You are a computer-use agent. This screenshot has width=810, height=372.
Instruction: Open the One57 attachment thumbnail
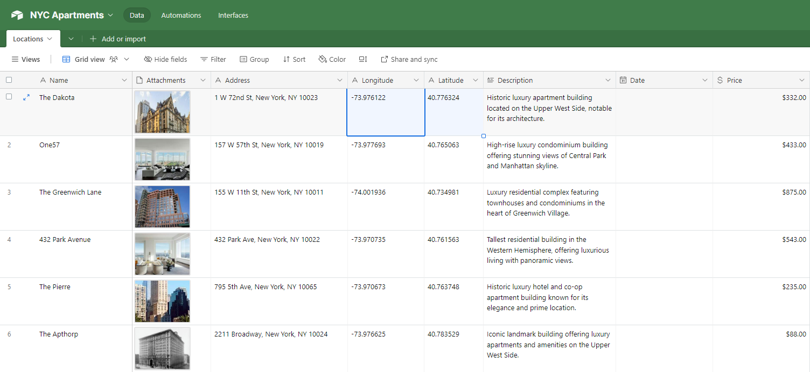[162, 159]
